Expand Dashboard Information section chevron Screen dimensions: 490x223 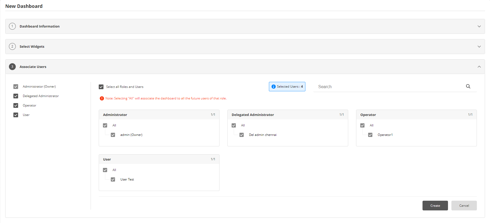(x=479, y=26)
